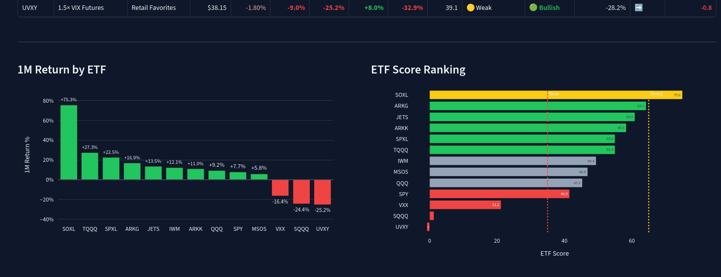Click the small red SQQQ bar in Score Ranking
This screenshot has width=721, height=277.
pos(432,215)
